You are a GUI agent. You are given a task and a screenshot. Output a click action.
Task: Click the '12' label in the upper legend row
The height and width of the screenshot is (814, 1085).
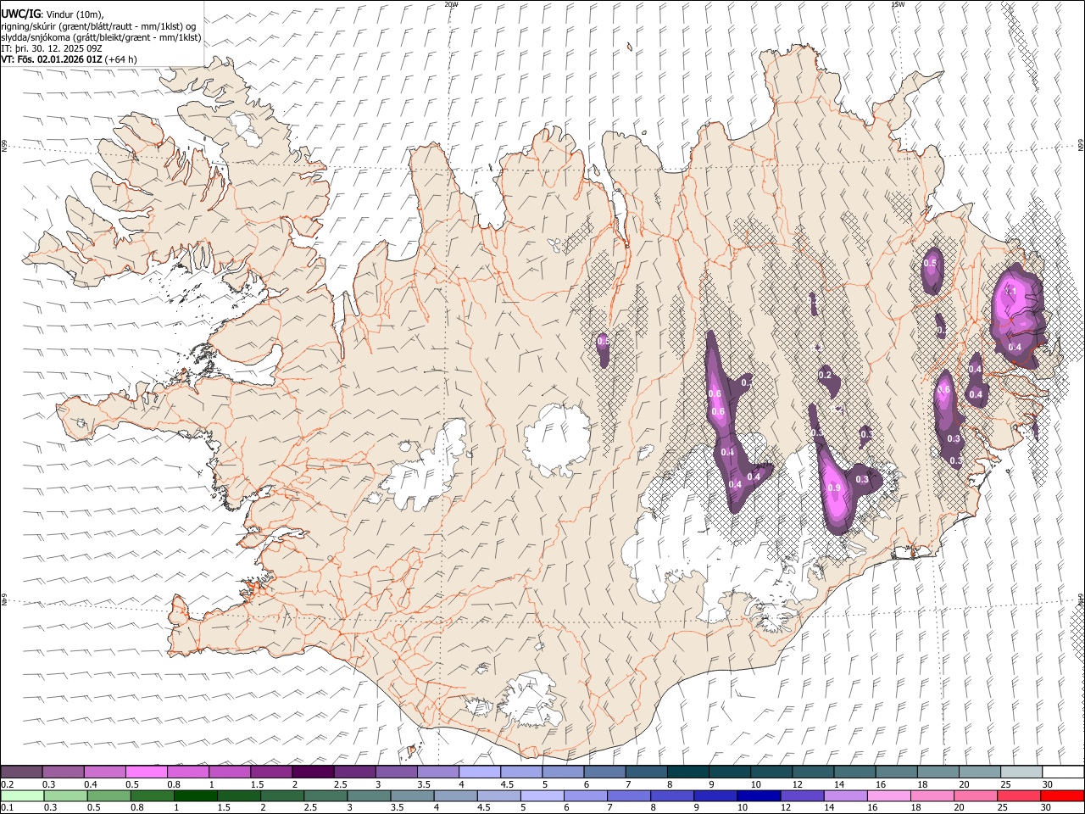click(x=797, y=784)
